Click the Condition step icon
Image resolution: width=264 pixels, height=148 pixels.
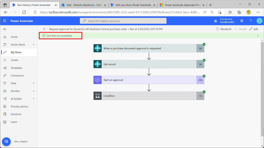point(97,96)
